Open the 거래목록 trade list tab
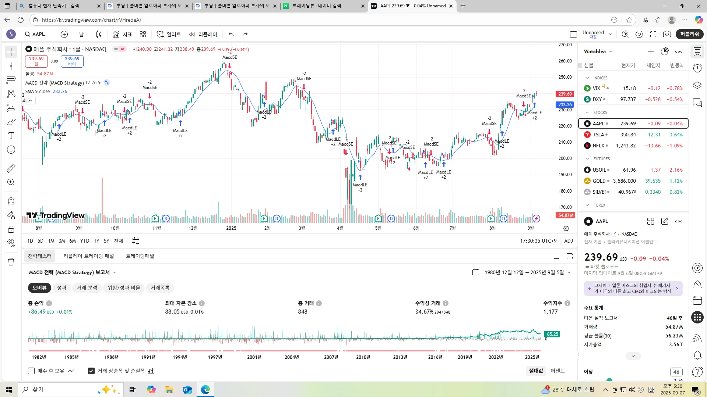 point(160,288)
